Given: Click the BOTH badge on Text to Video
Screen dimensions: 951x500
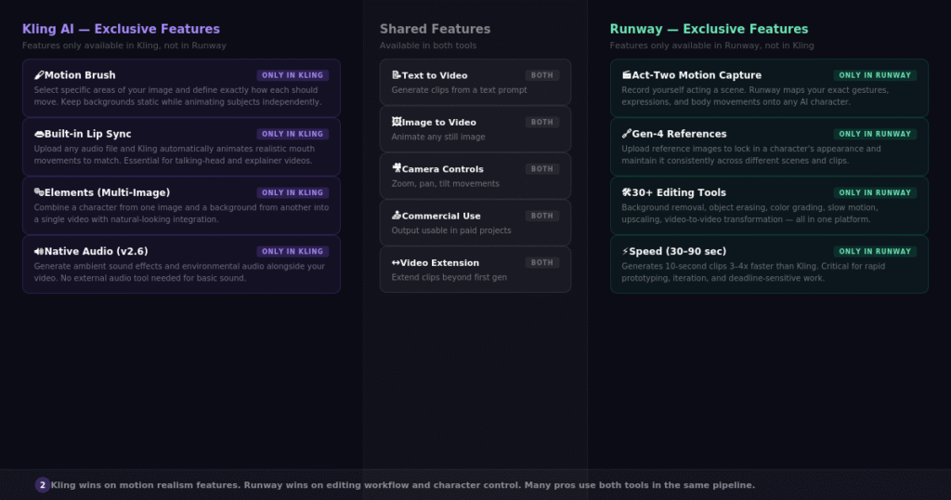Looking at the screenshot, I should point(541,75).
